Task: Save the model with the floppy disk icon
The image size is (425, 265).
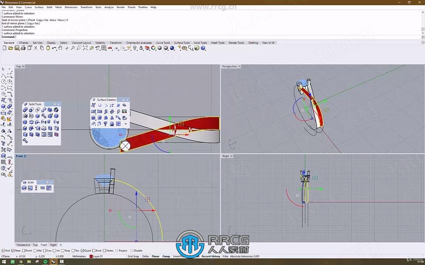Action: (17, 48)
